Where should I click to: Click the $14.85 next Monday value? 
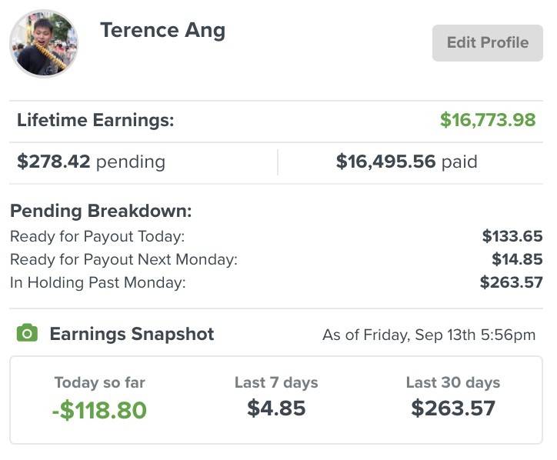click(x=517, y=259)
